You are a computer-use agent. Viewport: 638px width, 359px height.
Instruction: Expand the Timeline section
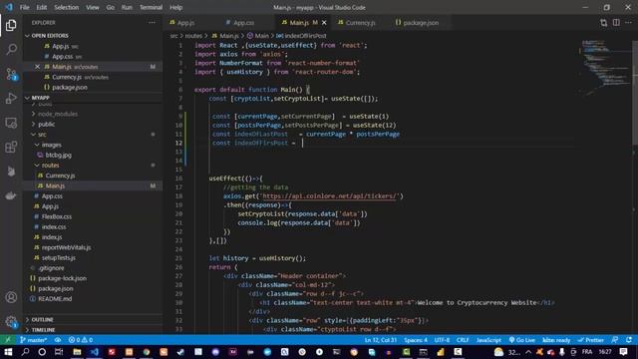tap(43, 330)
